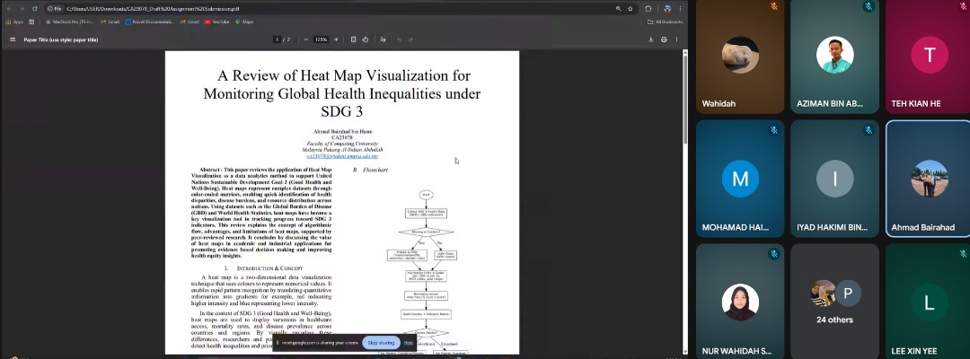
Task: Print the PDF document
Action: point(664,39)
